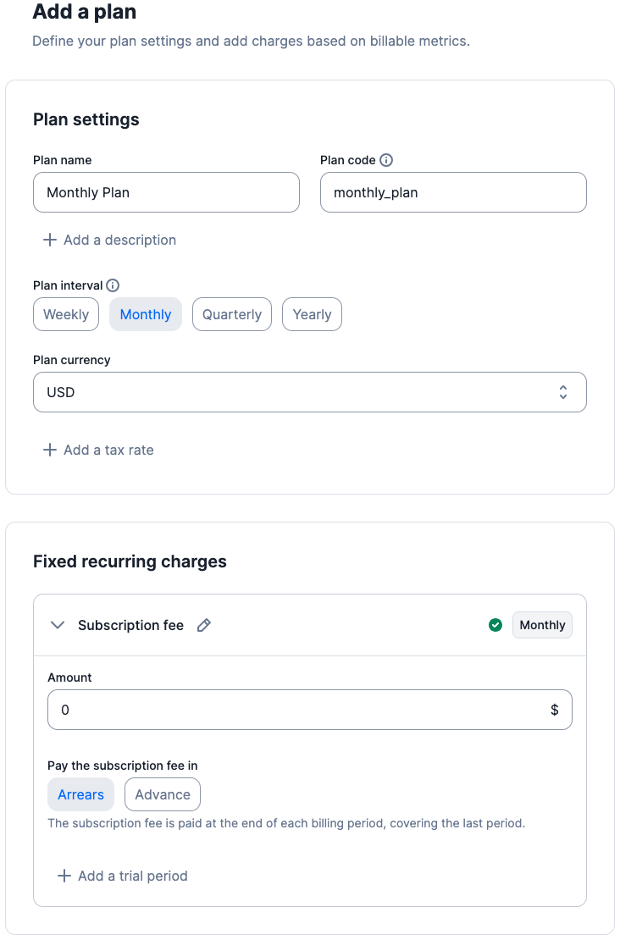
Task: Click the pencil icon beside Subscription fee
Action: pos(203,626)
